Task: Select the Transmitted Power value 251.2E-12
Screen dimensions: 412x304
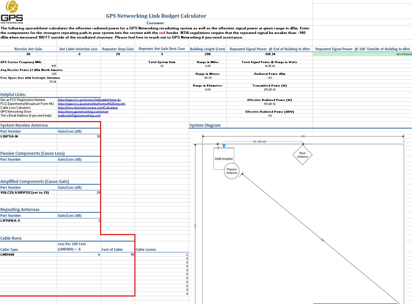Action: 269,89
